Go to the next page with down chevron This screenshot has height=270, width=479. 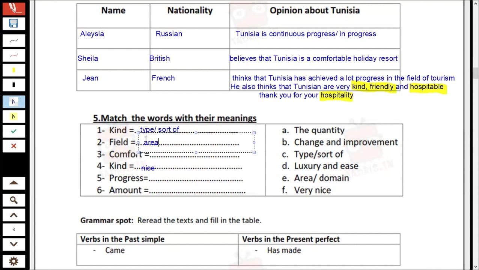pos(14,244)
